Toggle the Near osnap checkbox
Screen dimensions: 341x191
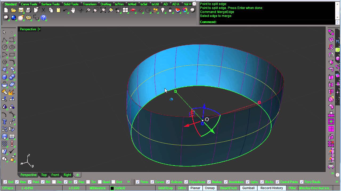17,182
